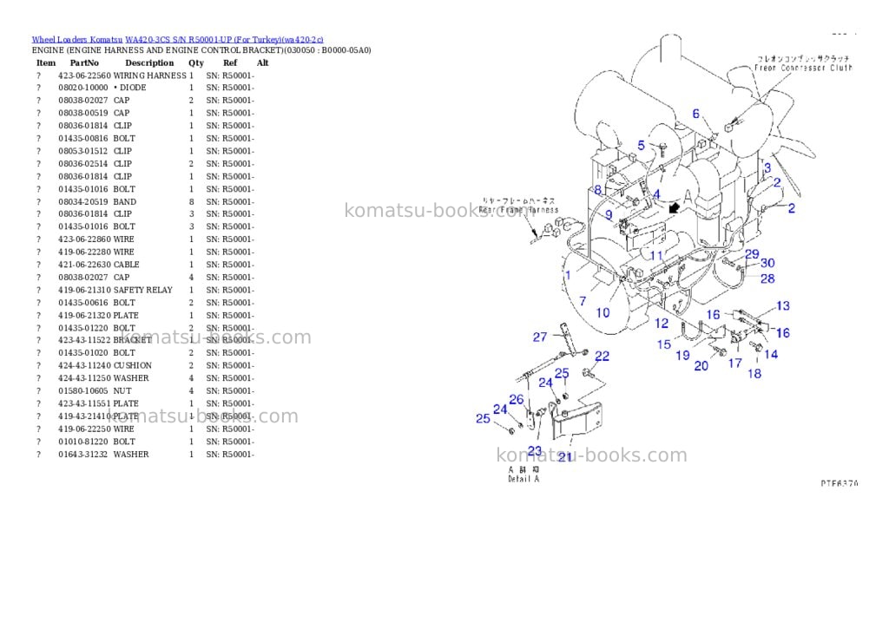Select part number 421-06-22630
Screen dimensions: 889x629
tap(84, 265)
